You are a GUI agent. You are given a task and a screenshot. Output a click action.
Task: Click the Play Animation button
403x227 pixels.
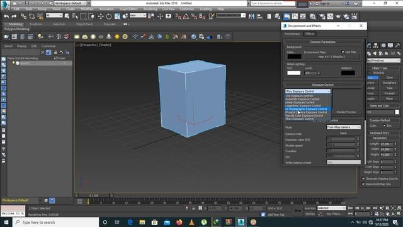pos(363,208)
